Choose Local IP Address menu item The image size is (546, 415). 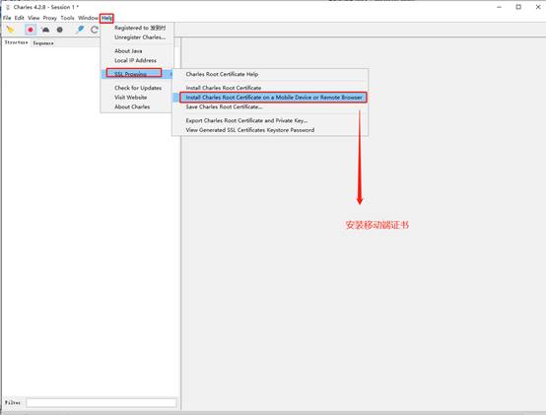(x=137, y=60)
